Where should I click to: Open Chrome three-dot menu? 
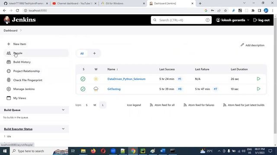[273, 10]
